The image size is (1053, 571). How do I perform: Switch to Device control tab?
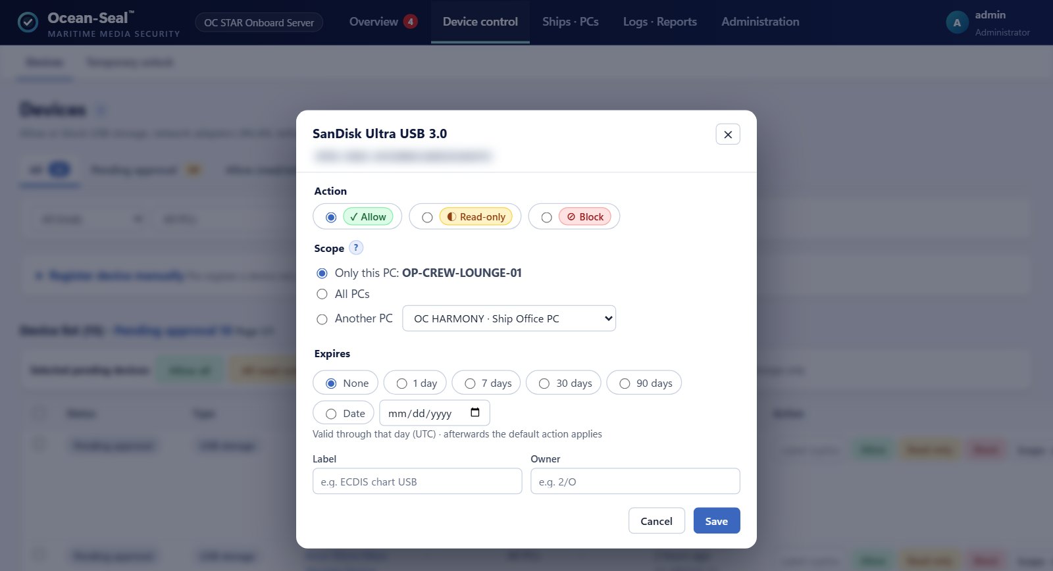(480, 22)
